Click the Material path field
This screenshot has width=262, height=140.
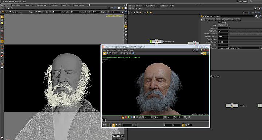(x=239, y=48)
